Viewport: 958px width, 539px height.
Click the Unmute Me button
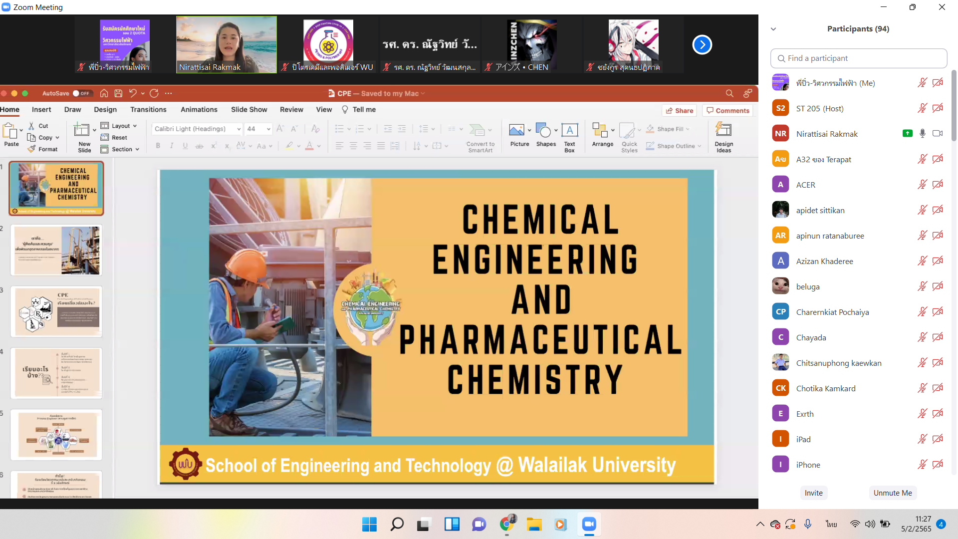point(892,493)
